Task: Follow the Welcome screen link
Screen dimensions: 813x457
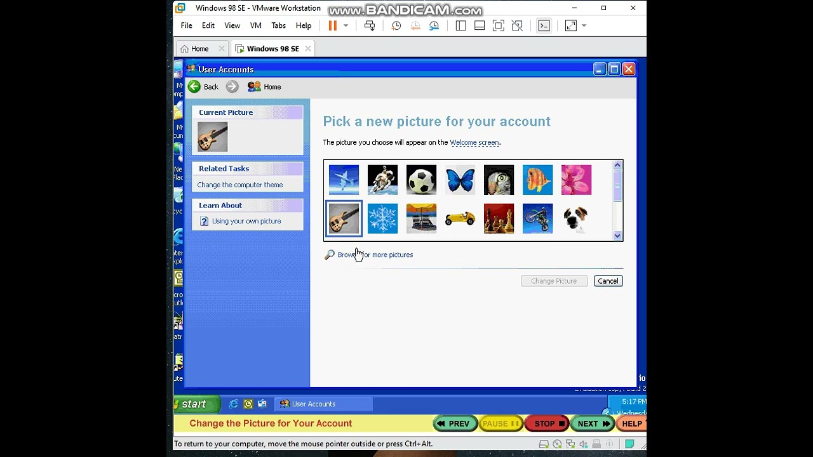Action: 474,142
